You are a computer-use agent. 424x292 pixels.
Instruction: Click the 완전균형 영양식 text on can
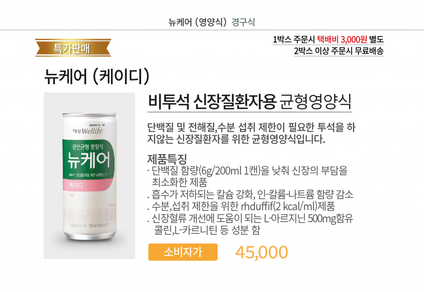pos(88,147)
